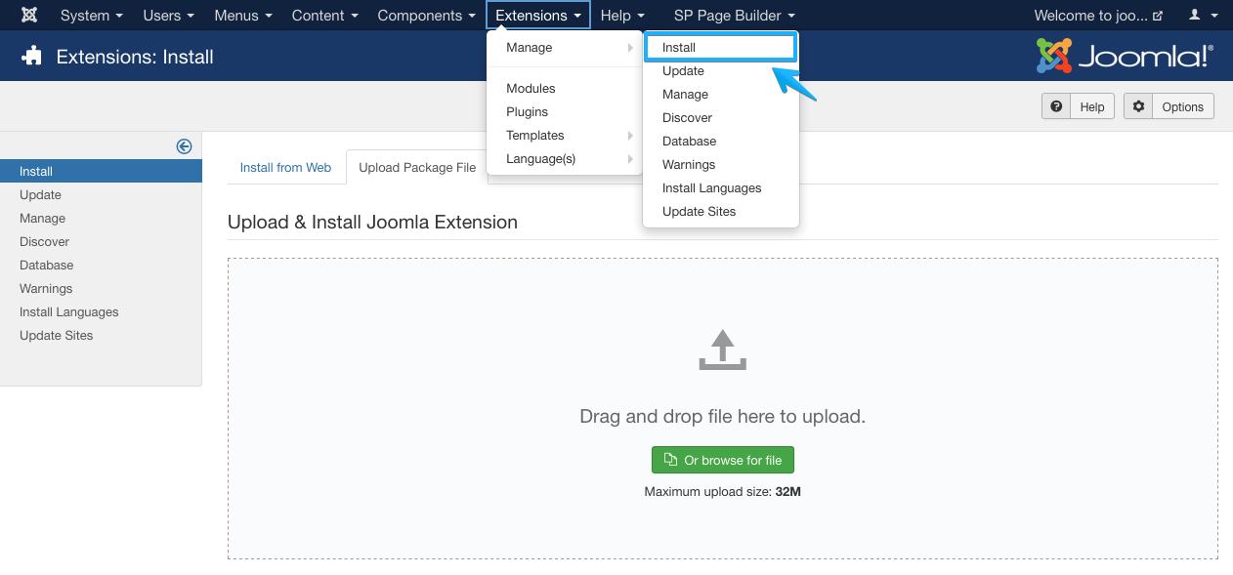Expand the Language(s) submenu chevron
1233x575 pixels.
[x=631, y=158]
